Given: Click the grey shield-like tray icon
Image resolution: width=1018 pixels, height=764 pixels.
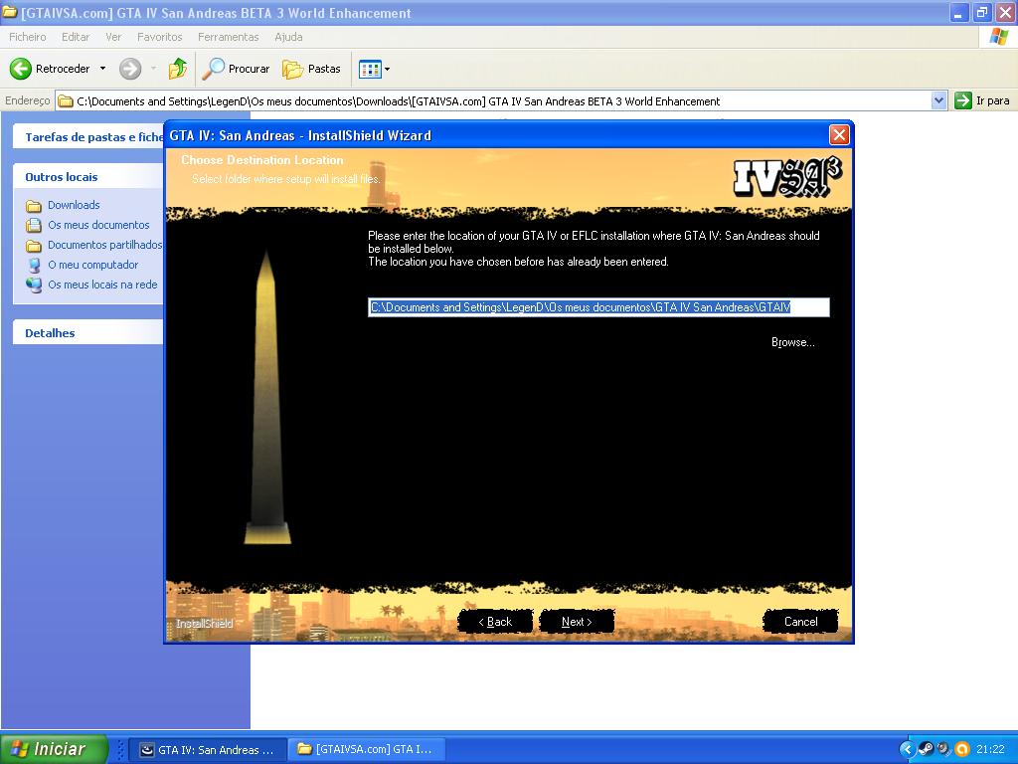Looking at the screenshot, I should pos(944,749).
